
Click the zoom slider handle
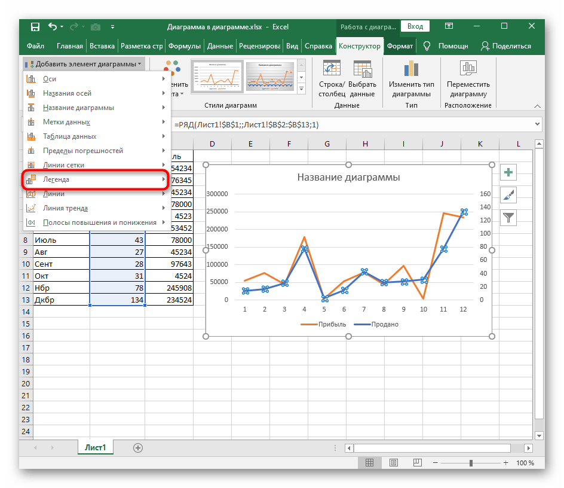click(x=471, y=463)
